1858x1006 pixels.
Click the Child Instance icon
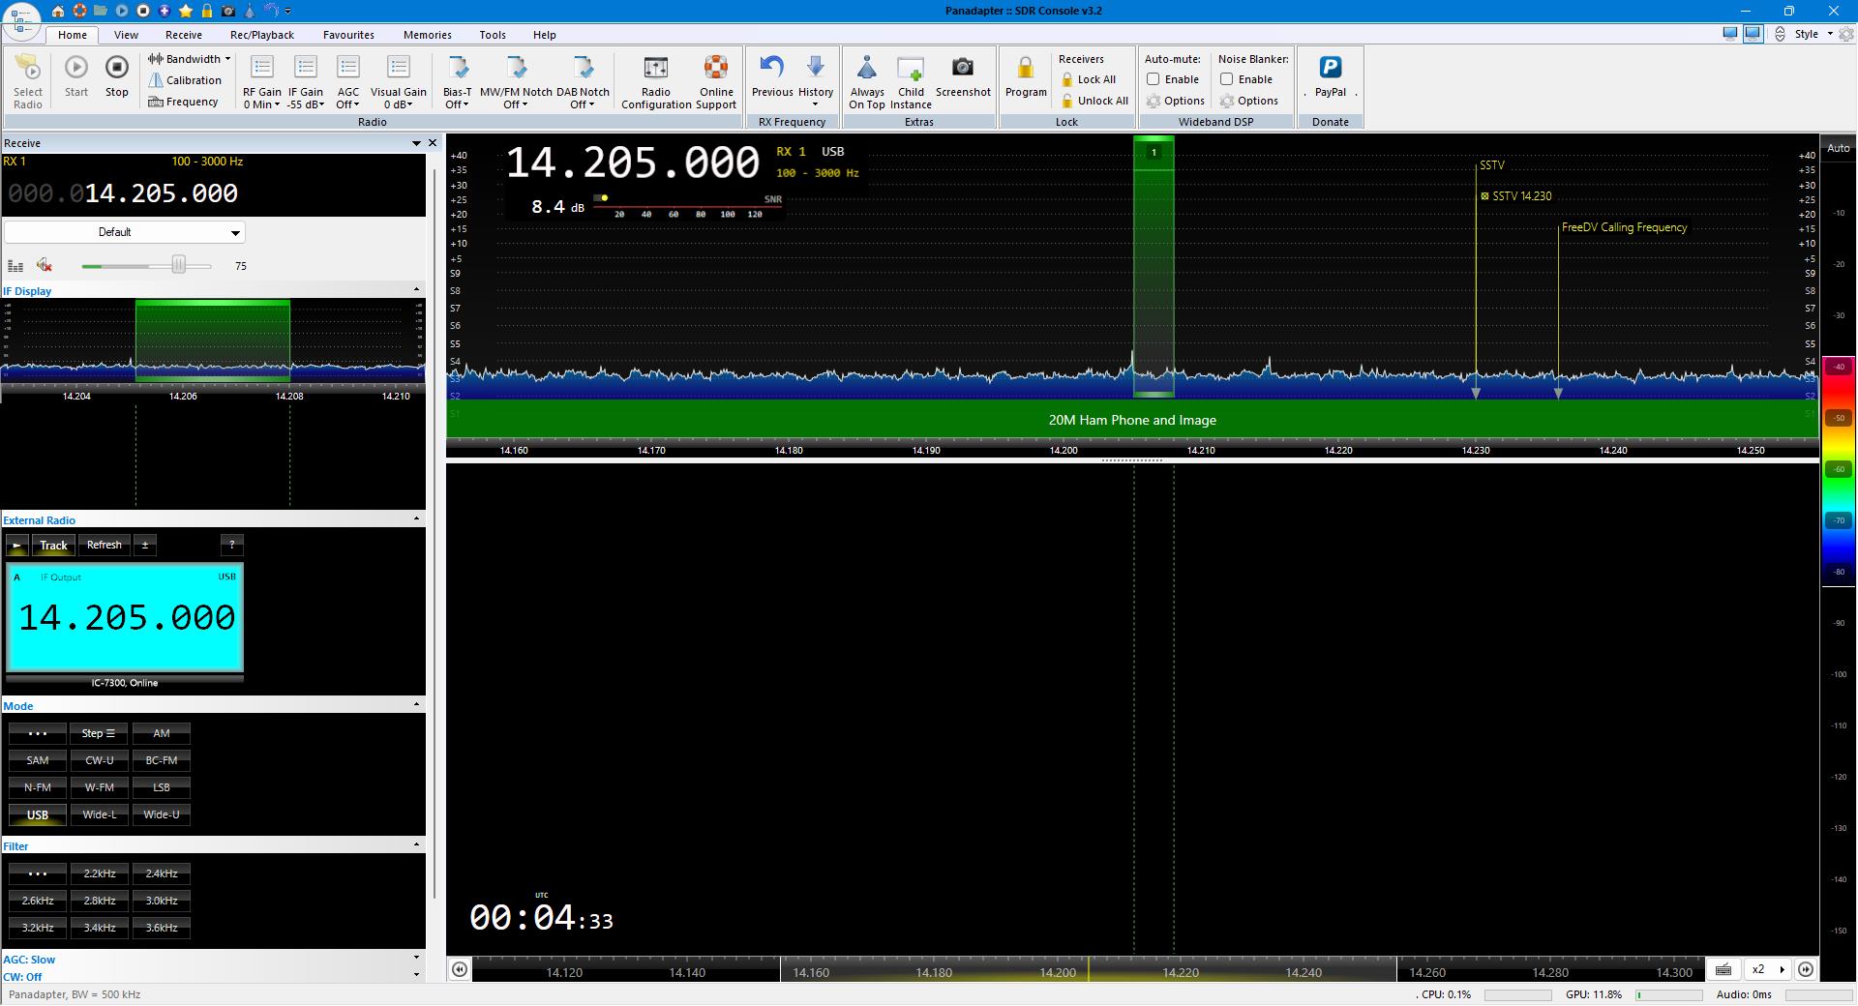(910, 70)
